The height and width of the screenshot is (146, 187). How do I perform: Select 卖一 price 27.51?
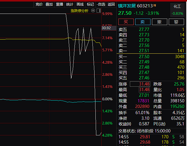[x=144, y=51]
